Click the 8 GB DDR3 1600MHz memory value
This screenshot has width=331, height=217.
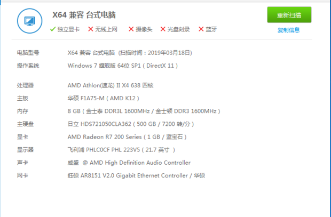tap(144, 111)
